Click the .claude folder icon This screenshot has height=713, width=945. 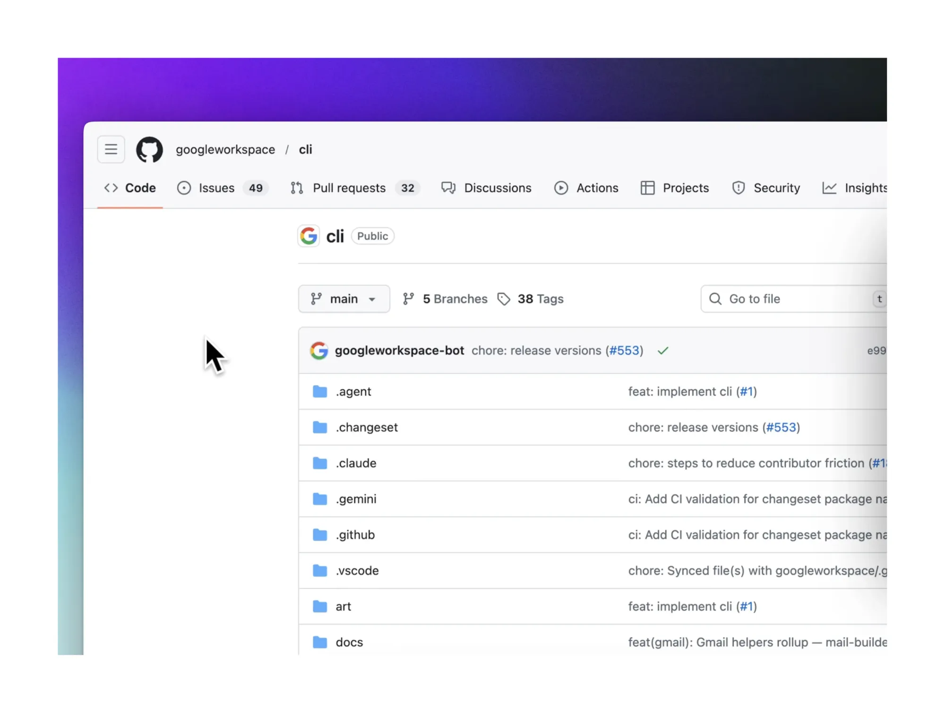point(320,464)
